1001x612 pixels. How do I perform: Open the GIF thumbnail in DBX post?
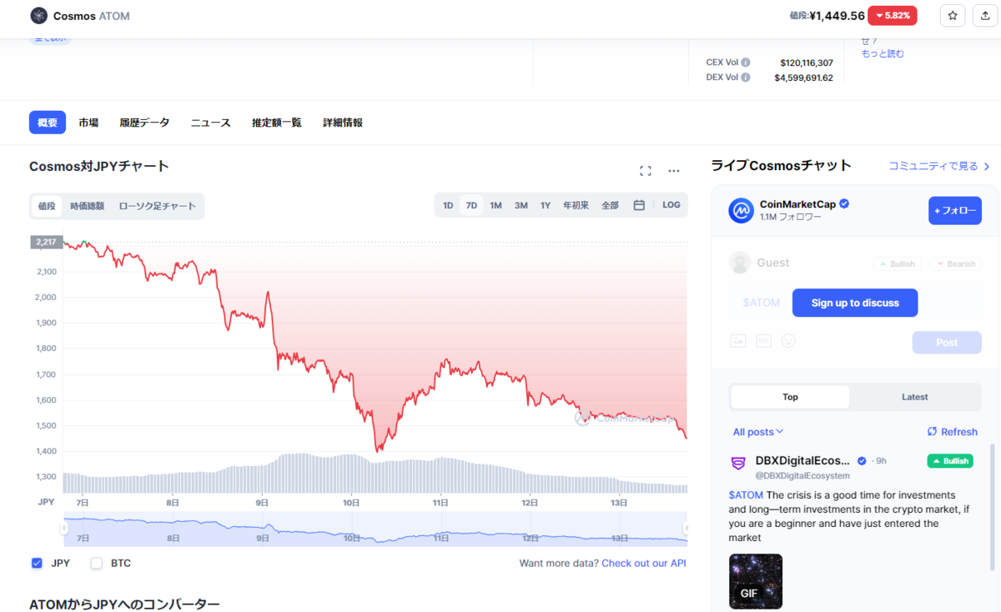(x=756, y=581)
